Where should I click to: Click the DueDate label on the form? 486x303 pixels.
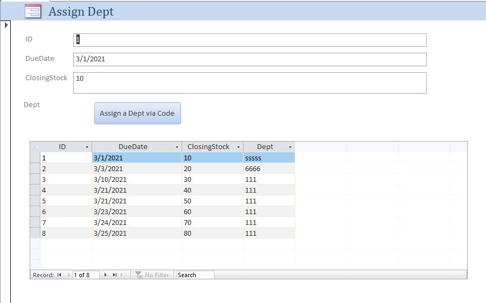pyautogui.click(x=40, y=58)
